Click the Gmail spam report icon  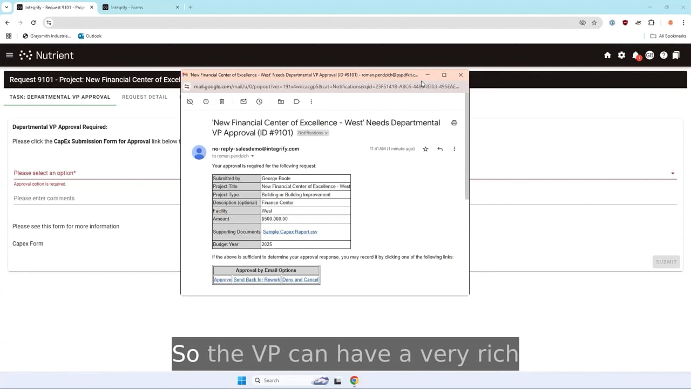point(206,101)
